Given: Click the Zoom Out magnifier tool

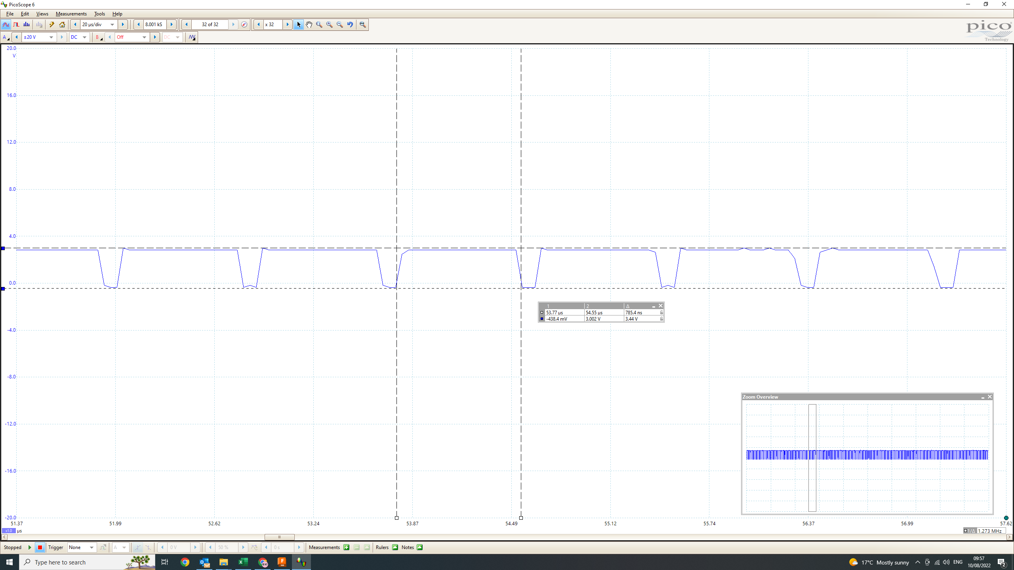Looking at the screenshot, I should (x=340, y=25).
